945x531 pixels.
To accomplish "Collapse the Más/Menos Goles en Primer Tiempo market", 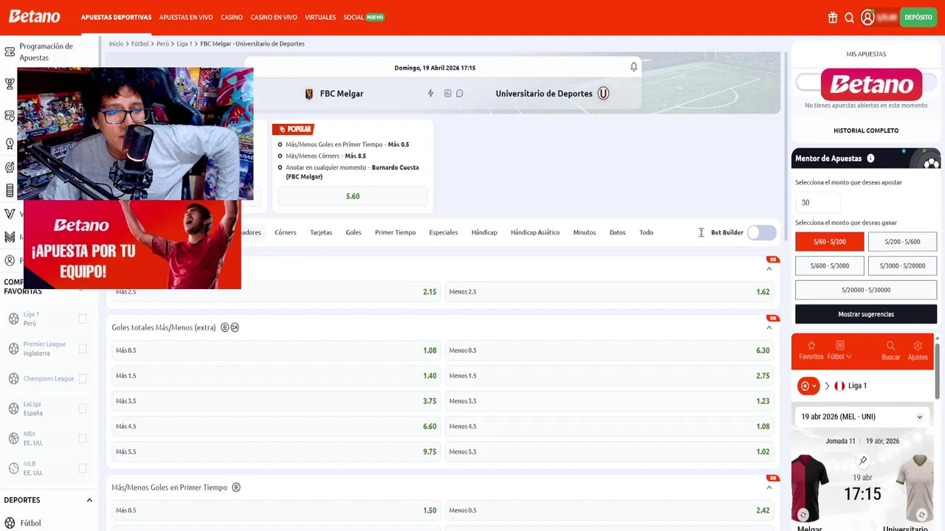I will (769, 487).
